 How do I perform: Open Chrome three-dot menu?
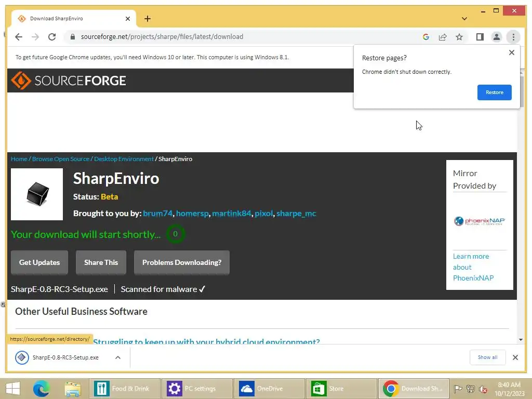click(513, 37)
